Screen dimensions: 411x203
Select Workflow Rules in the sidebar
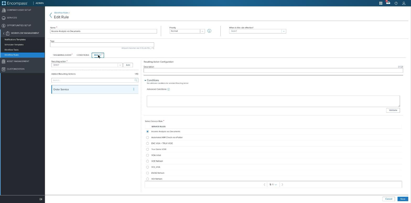point(22,55)
